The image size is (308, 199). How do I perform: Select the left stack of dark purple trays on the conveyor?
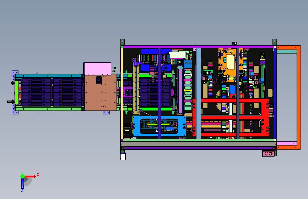(36, 92)
